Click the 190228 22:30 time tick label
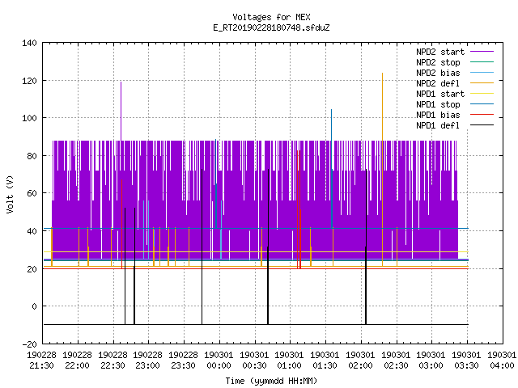This screenshot has width=518, height=388. click(113, 361)
